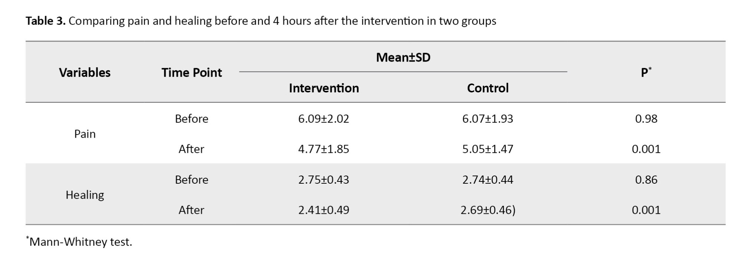Select the Healing row label
The height and width of the screenshot is (272, 743).
tap(85, 195)
